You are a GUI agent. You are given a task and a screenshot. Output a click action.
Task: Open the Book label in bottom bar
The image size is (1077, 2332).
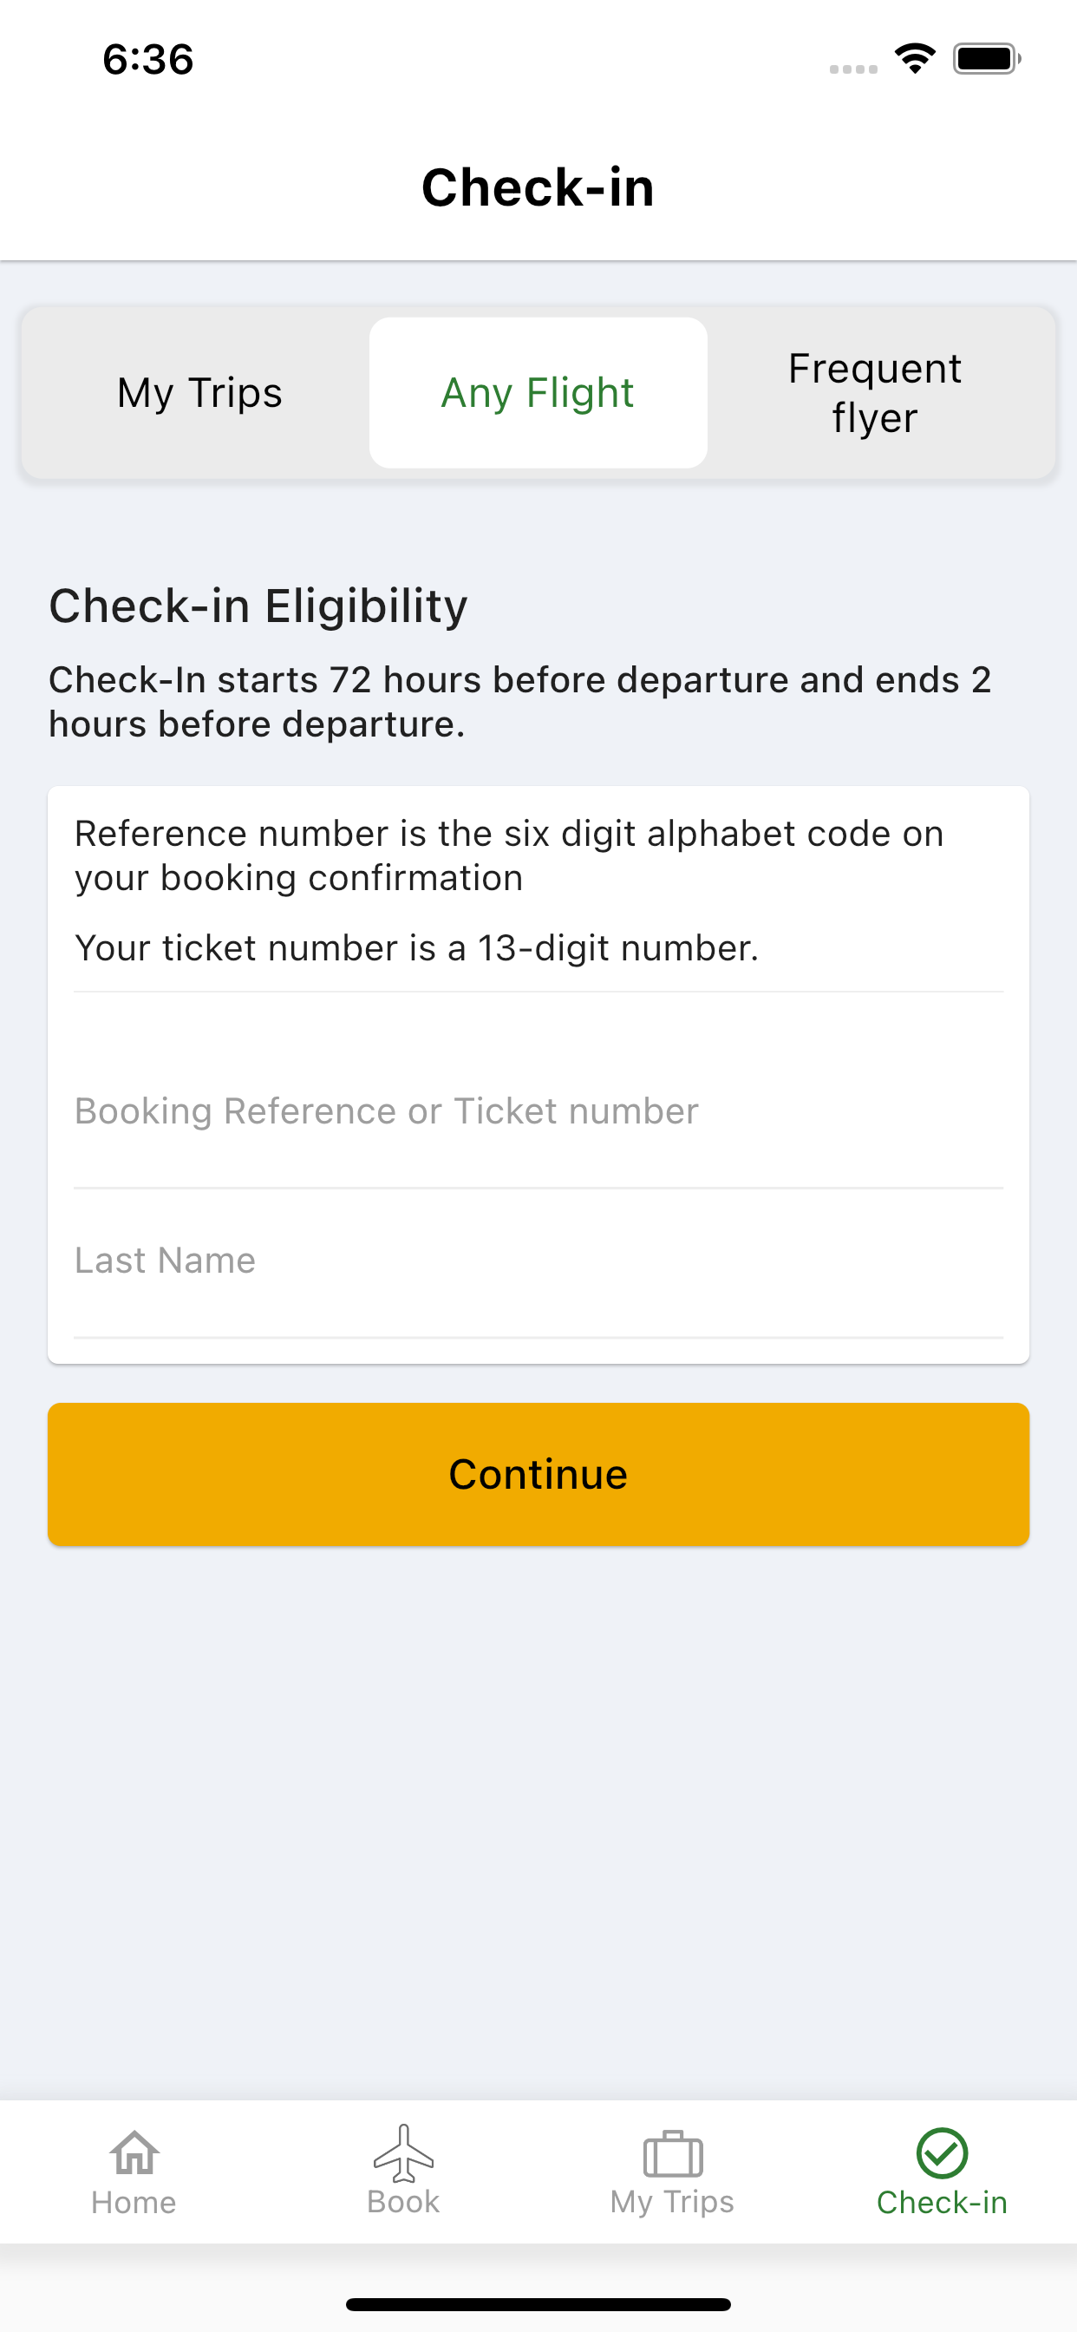[402, 2202]
